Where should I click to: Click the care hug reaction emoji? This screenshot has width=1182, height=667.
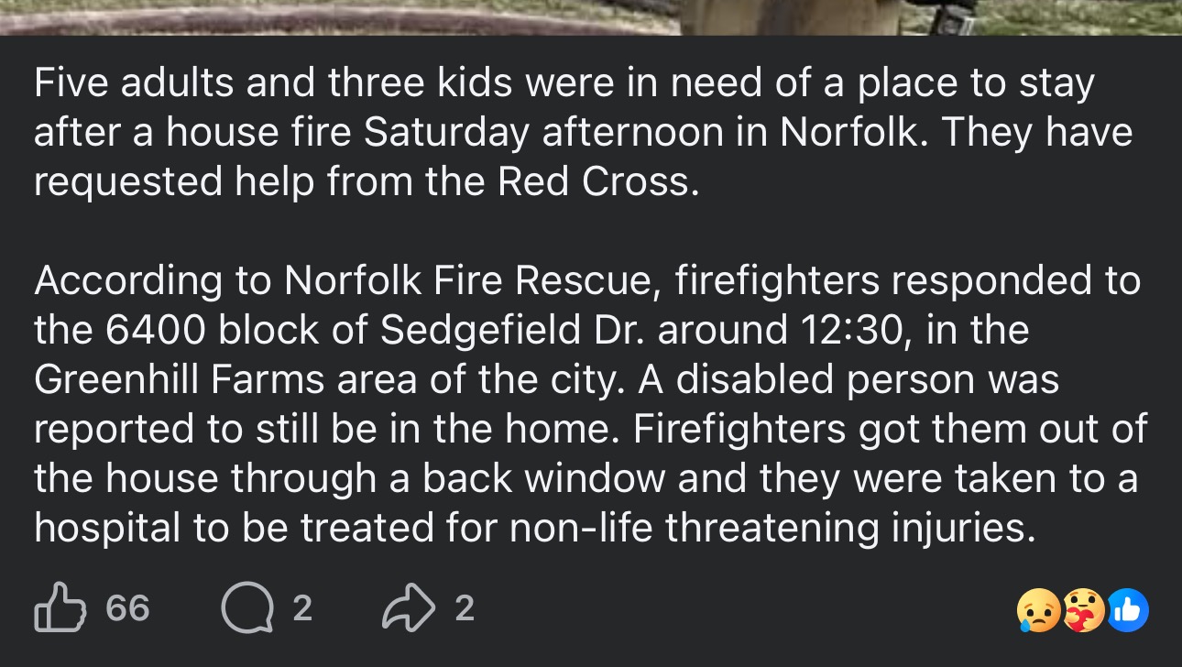tap(1083, 610)
